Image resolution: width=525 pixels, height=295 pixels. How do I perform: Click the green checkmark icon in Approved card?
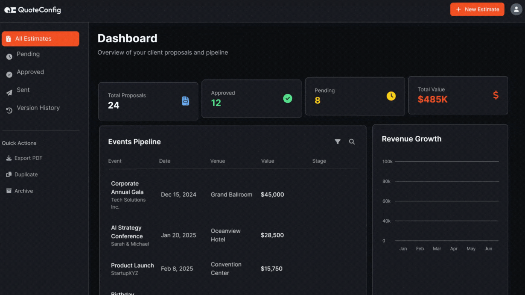(x=287, y=98)
